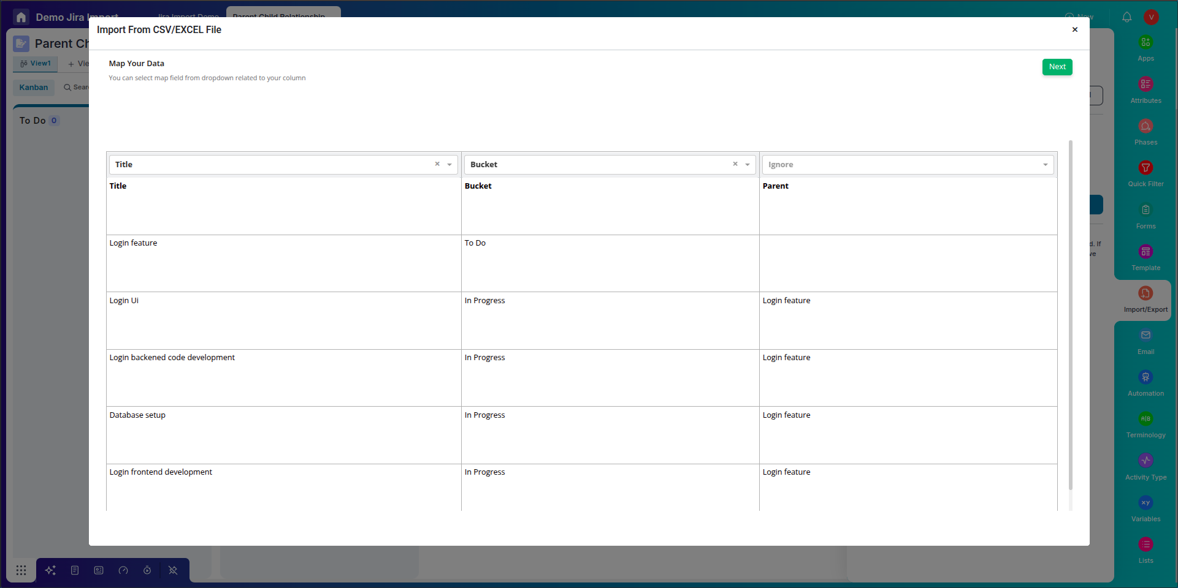Select the 'Login Ui' cell

click(x=284, y=321)
